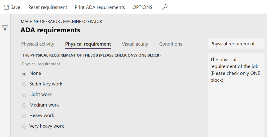This screenshot has width=267, height=137.
Task: Select Medium work requirement
Action: (24, 105)
